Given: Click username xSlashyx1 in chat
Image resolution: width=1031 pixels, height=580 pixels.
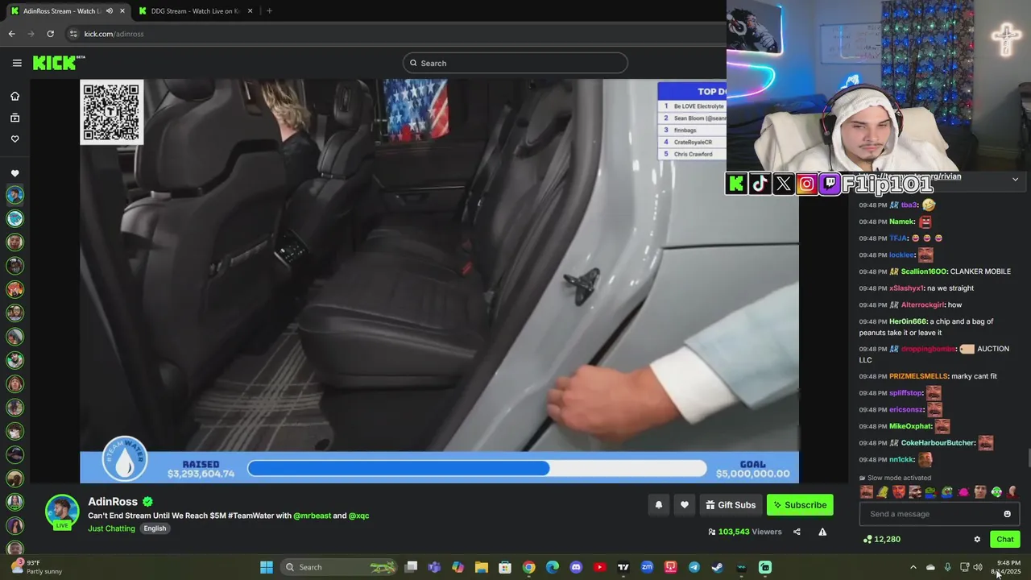Looking at the screenshot, I should [906, 288].
